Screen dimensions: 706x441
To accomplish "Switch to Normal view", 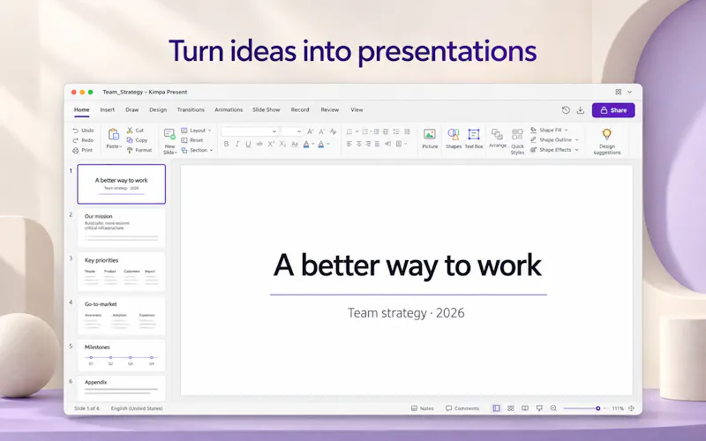I will point(496,408).
